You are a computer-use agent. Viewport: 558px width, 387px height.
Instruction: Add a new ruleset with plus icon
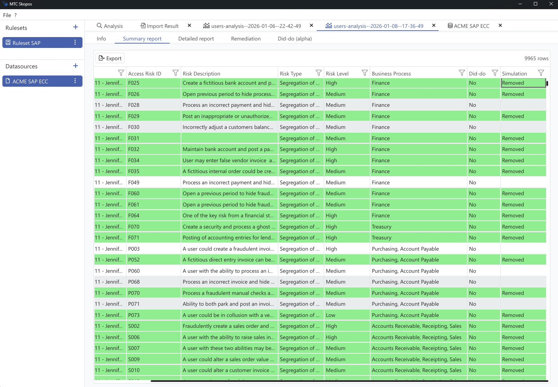coord(76,27)
